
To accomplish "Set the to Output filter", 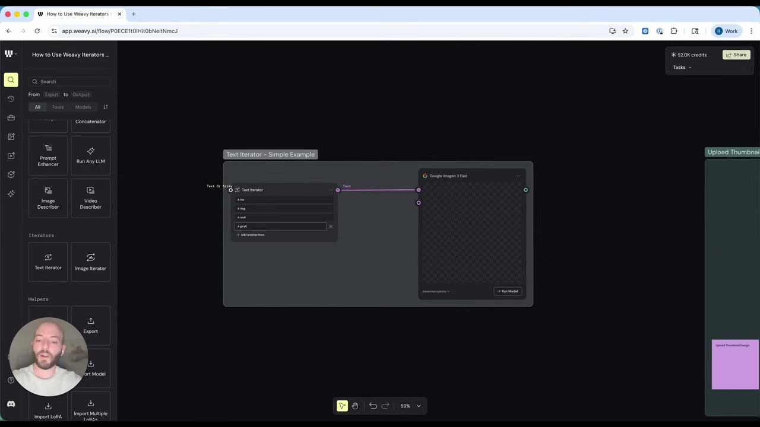I will point(81,94).
